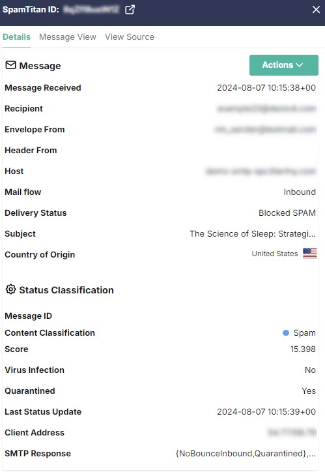Expand the Actions dropdown
Image resolution: width=325 pixels, height=472 pixels.
click(283, 65)
